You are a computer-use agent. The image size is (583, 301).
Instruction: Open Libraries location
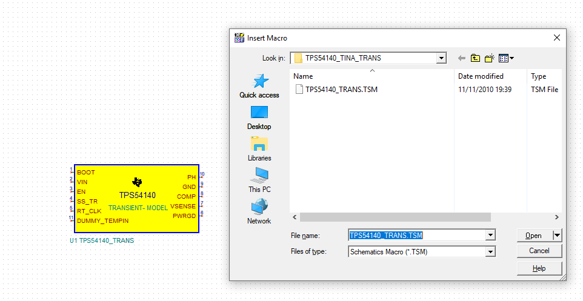[259, 149]
